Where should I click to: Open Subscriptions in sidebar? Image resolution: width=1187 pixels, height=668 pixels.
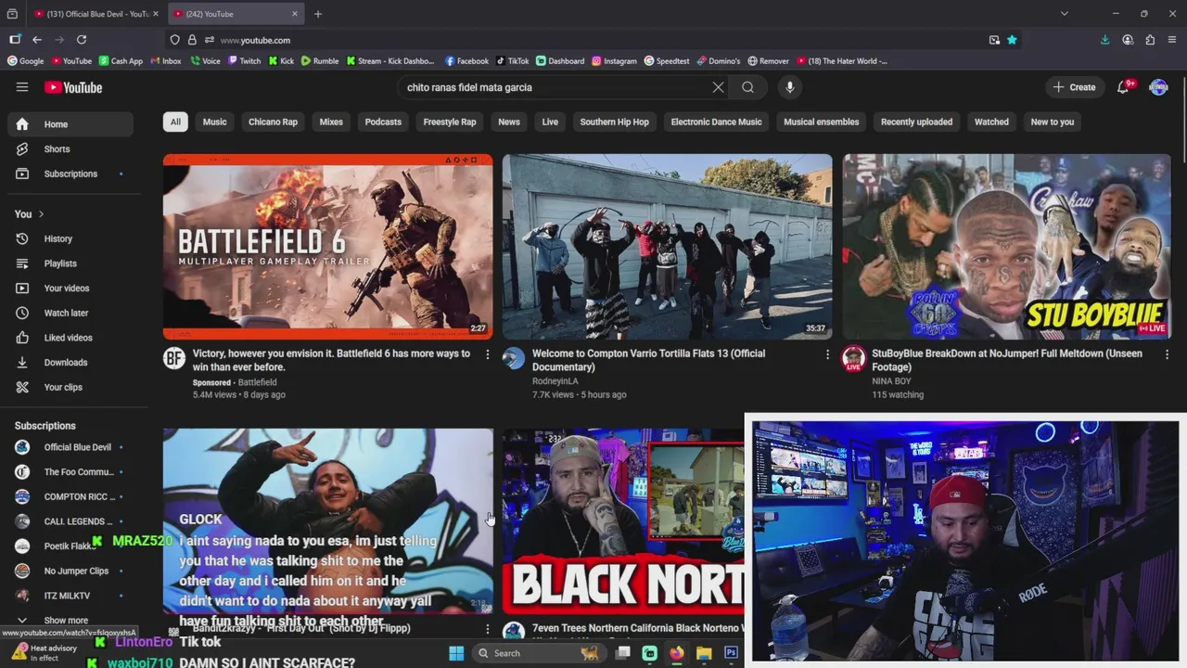(x=70, y=173)
